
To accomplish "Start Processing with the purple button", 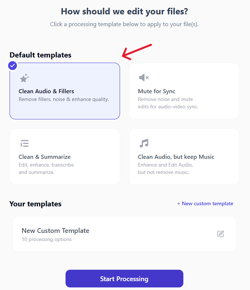I will click(124, 279).
